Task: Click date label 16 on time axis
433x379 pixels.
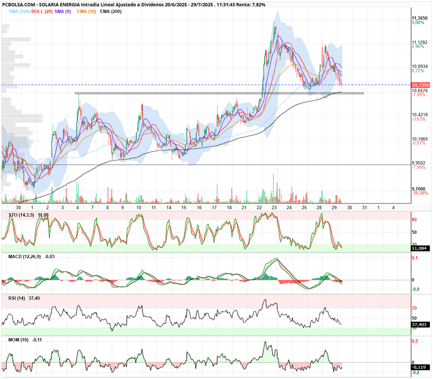Action: click(x=199, y=207)
